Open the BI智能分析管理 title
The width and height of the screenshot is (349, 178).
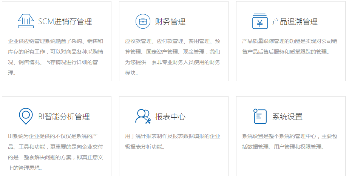(64, 117)
